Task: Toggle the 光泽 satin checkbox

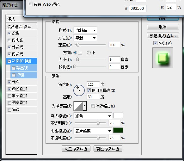Action: pos(9,82)
